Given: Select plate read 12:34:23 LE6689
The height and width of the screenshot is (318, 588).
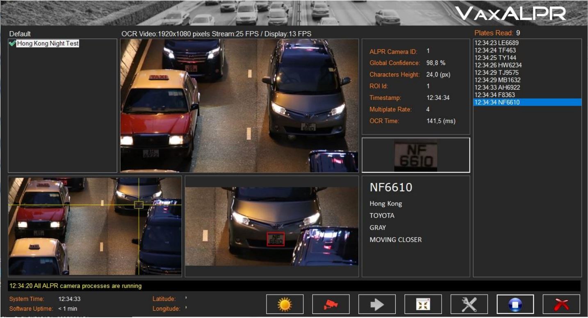Looking at the screenshot, I should [497, 43].
